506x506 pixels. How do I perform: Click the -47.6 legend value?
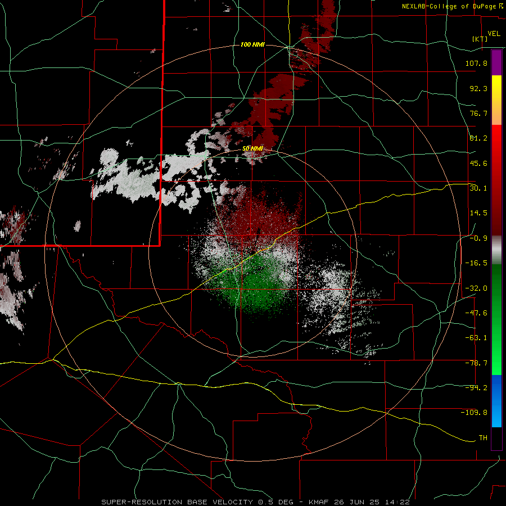tap(476, 313)
